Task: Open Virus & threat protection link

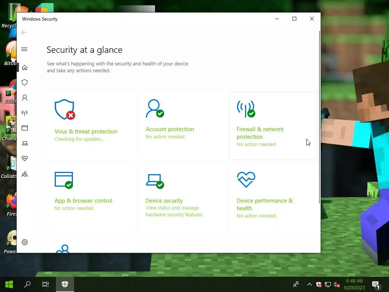Action: [x=86, y=131]
